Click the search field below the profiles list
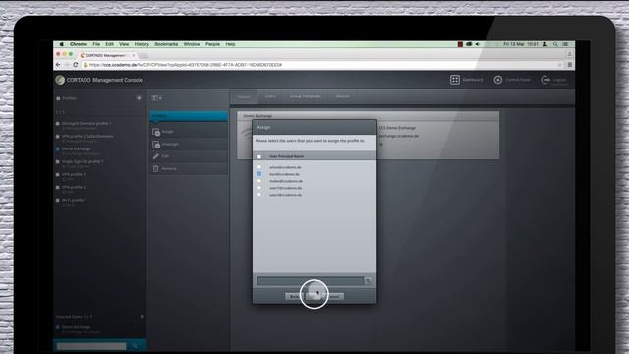This screenshot has height=354, width=629. pos(91,346)
